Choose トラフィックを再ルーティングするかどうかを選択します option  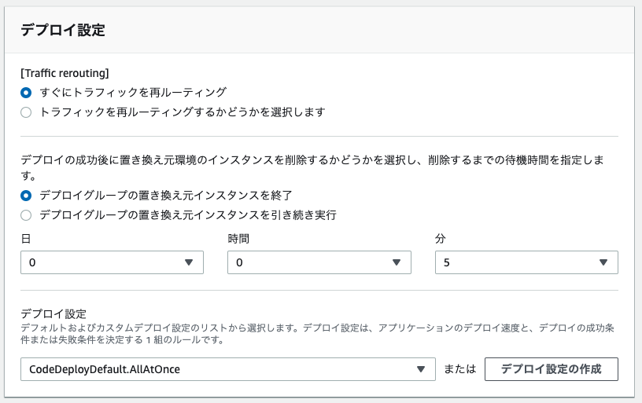(x=26, y=112)
